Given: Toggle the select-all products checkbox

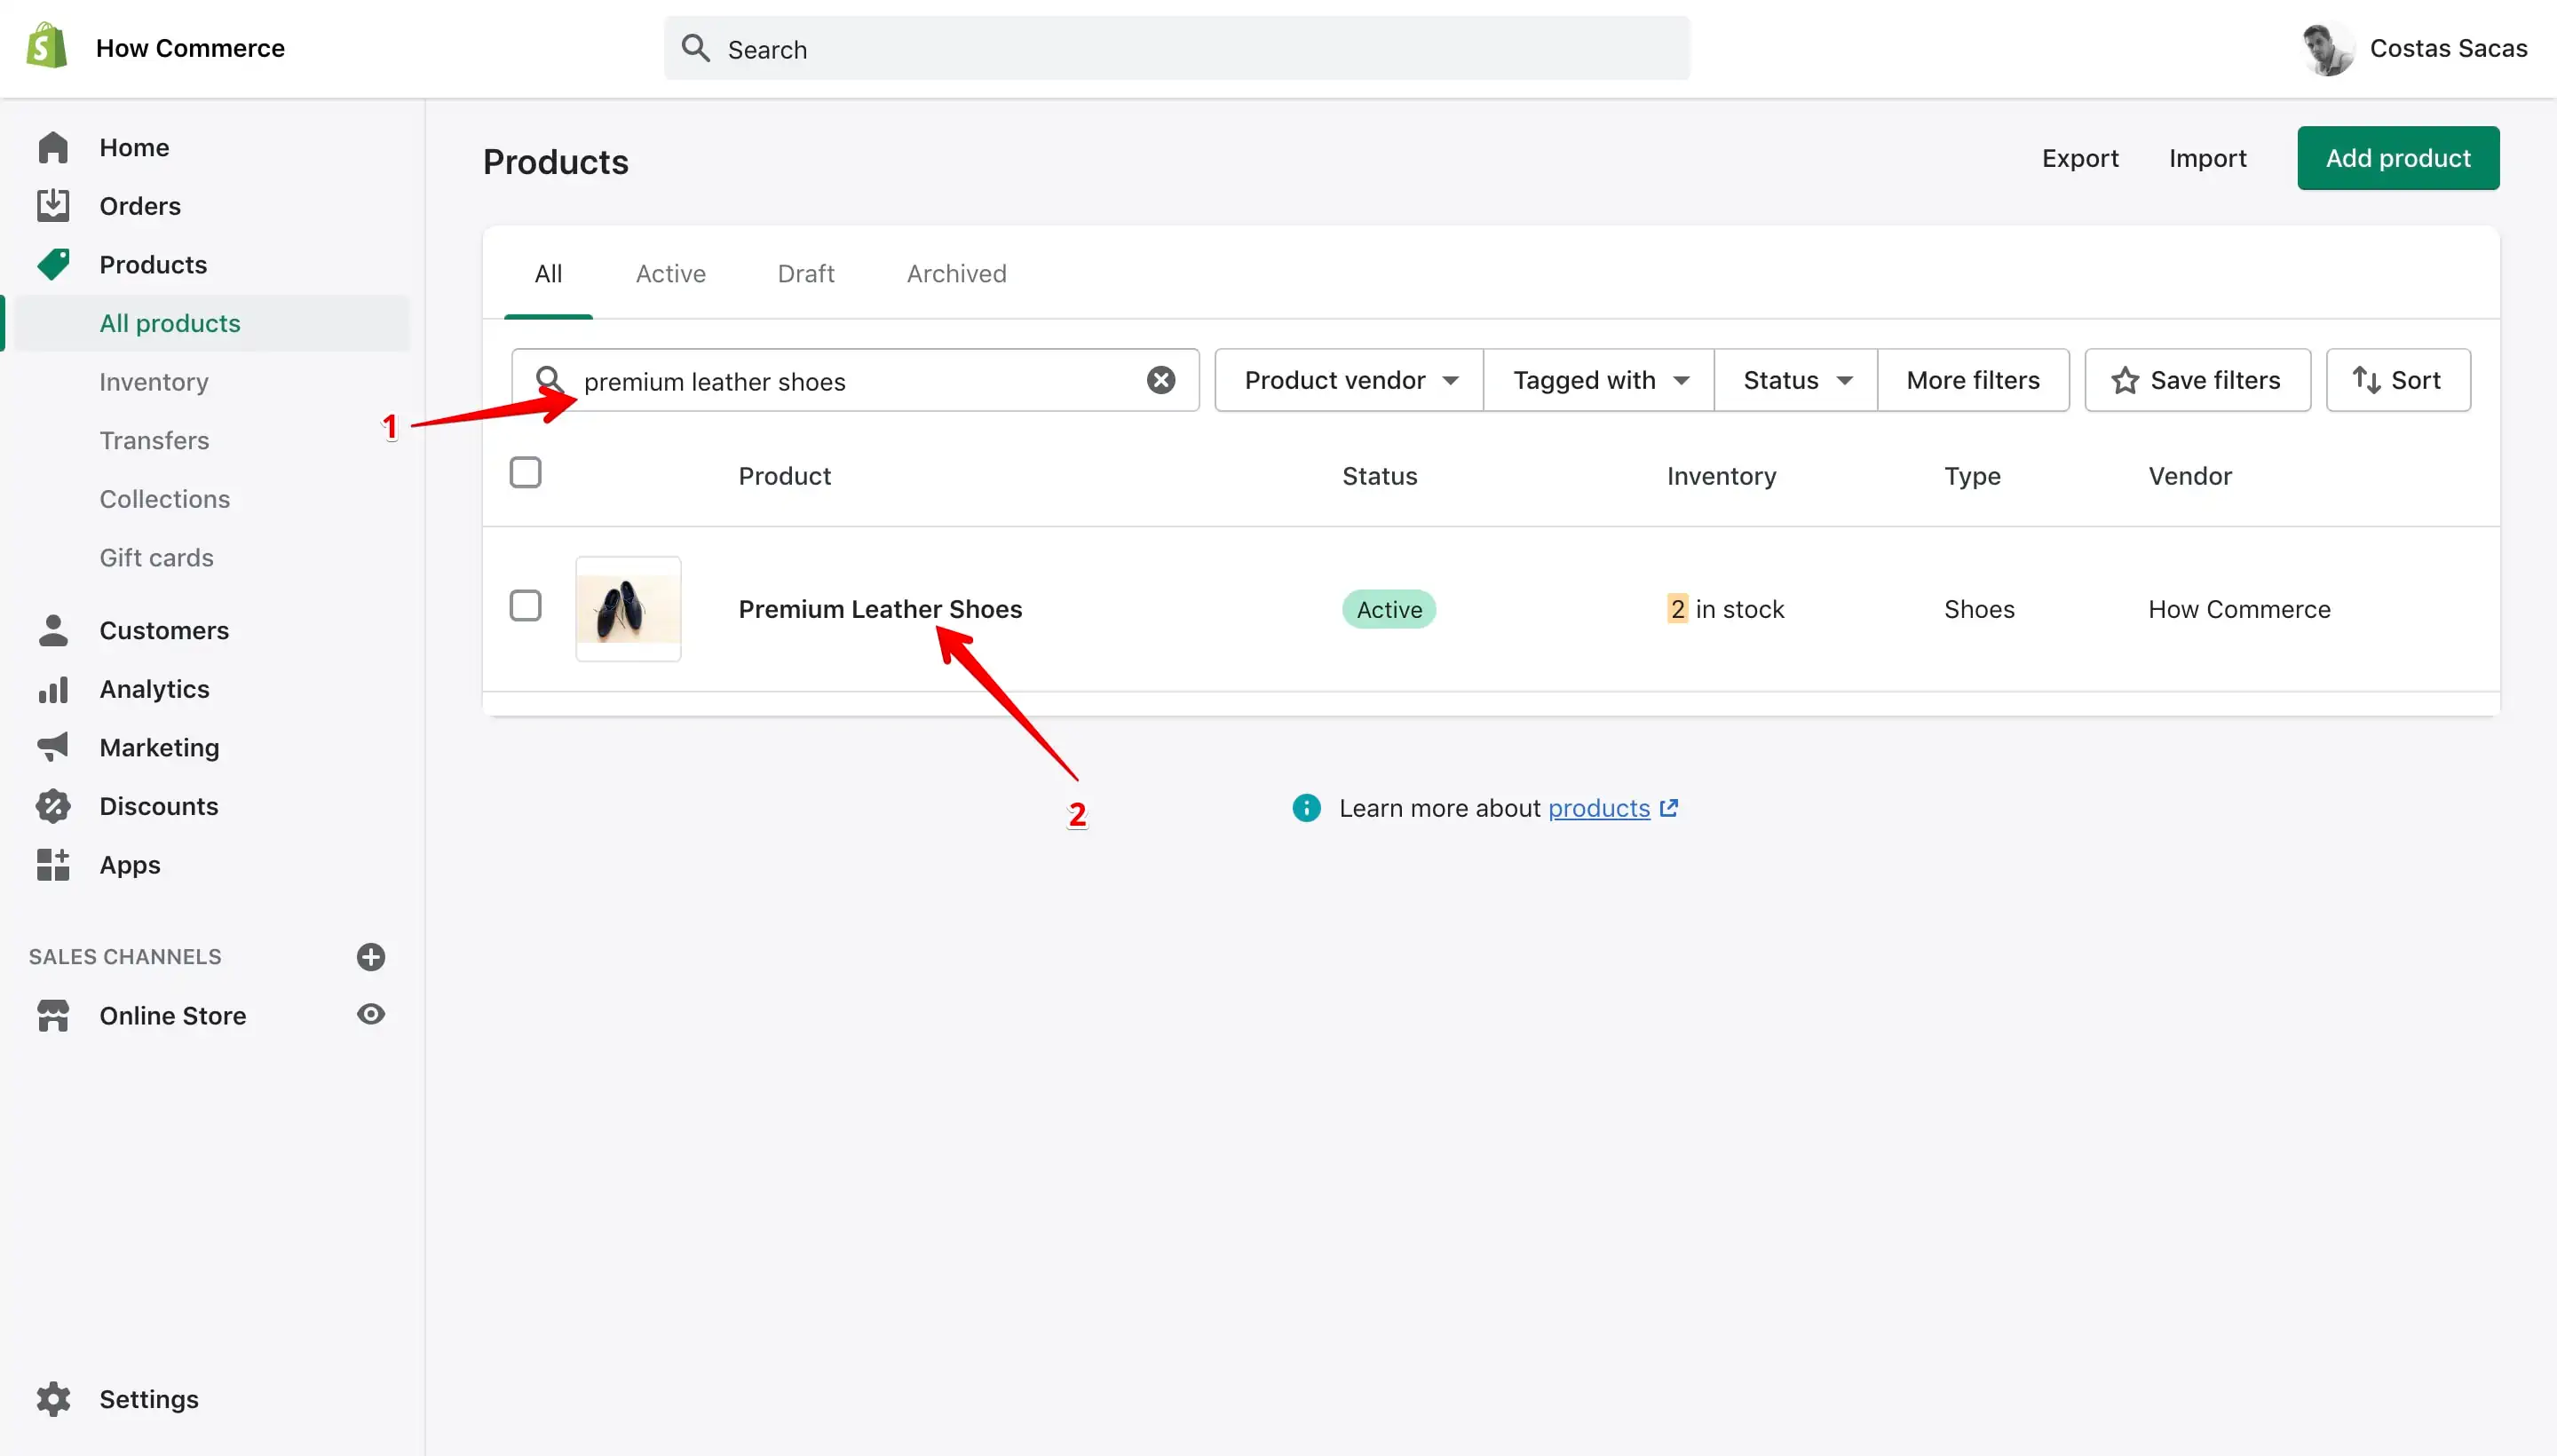Looking at the screenshot, I should pyautogui.click(x=525, y=472).
